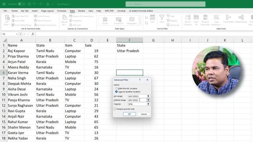
Task: Click Reapply filter icon
Action: [x=172, y=21]
